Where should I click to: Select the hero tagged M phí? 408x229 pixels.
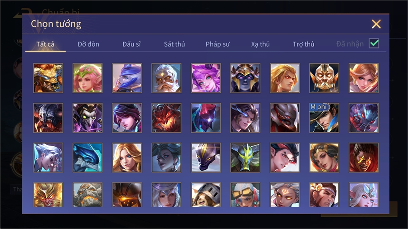tap(324, 118)
